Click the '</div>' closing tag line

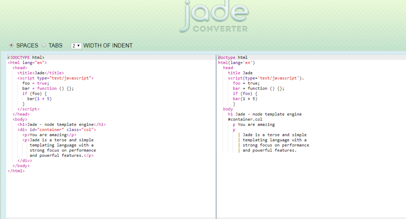coord(25,161)
